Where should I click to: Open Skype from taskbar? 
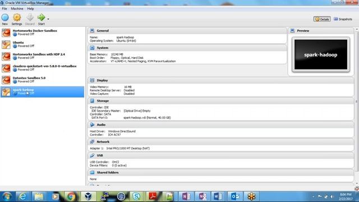(136, 196)
